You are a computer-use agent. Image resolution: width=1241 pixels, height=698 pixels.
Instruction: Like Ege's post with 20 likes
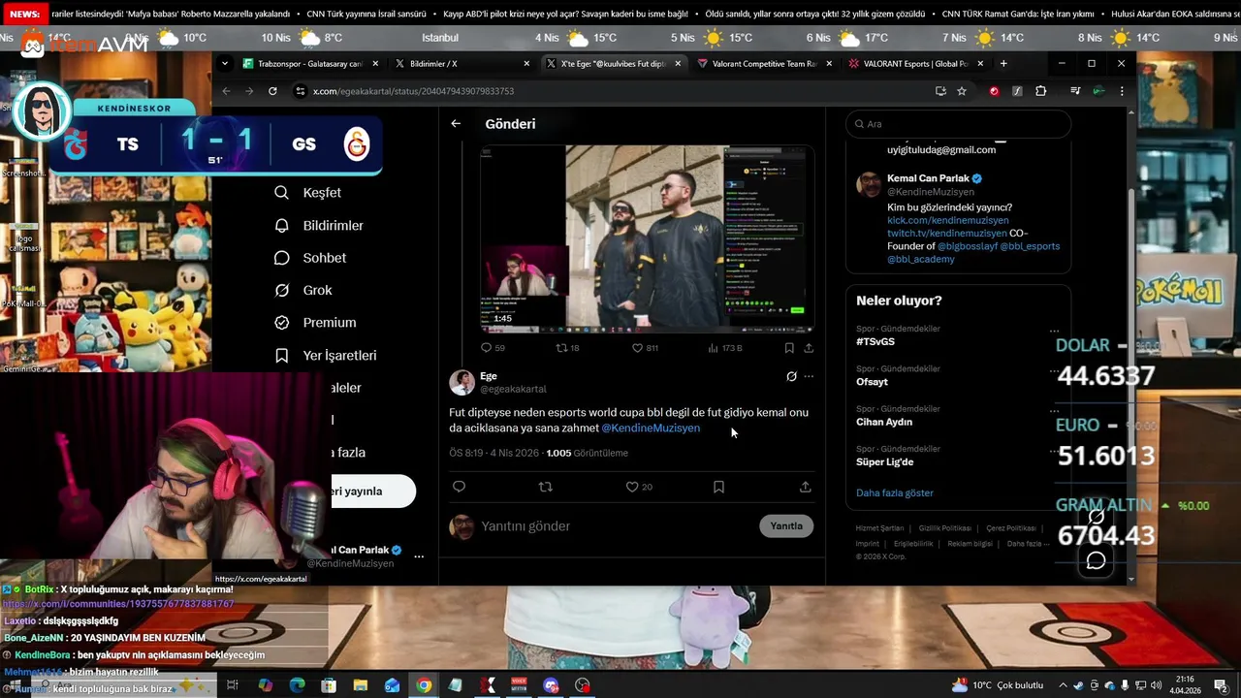point(638,487)
